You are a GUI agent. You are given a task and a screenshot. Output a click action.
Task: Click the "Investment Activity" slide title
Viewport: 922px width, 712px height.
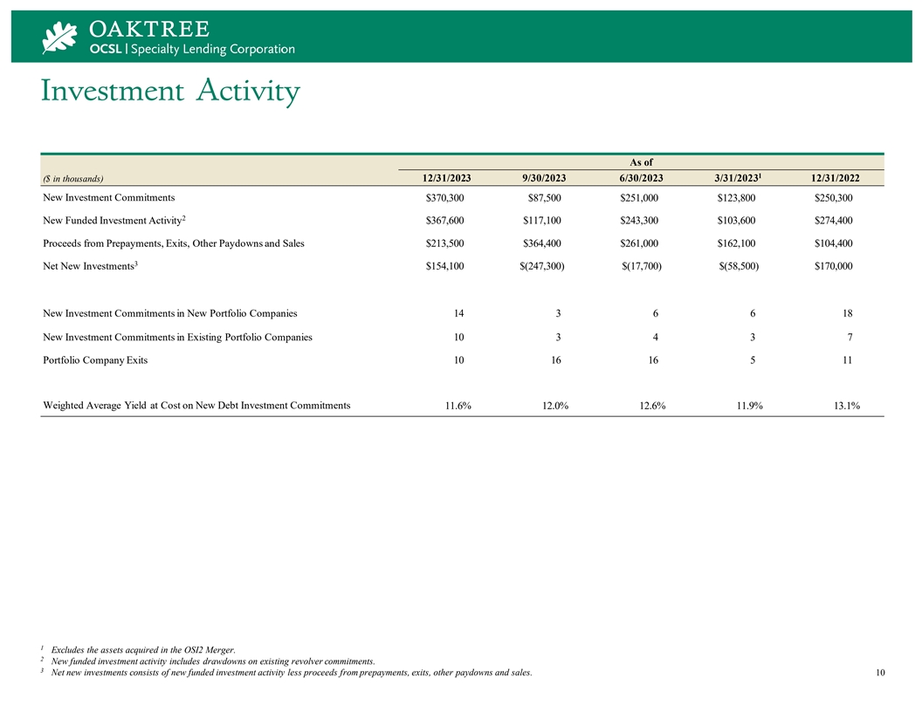click(x=170, y=91)
